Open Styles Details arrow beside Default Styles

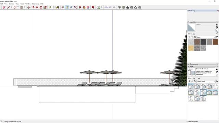(x=217, y=81)
